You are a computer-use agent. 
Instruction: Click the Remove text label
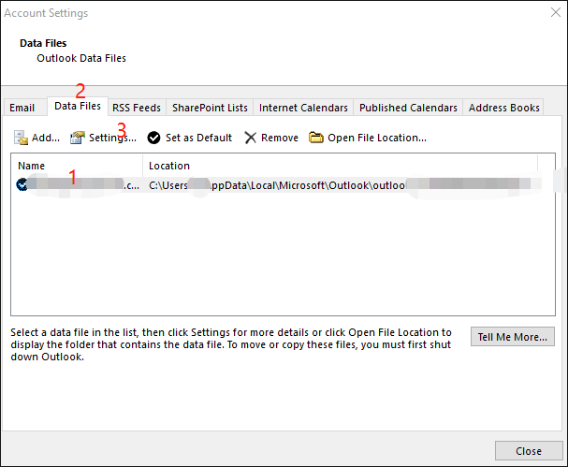pyautogui.click(x=280, y=138)
